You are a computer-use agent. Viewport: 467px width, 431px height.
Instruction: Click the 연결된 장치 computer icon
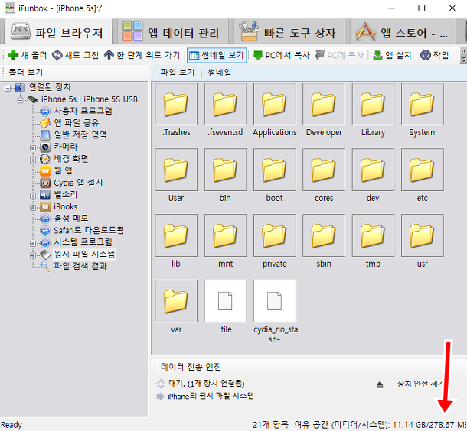pos(20,87)
